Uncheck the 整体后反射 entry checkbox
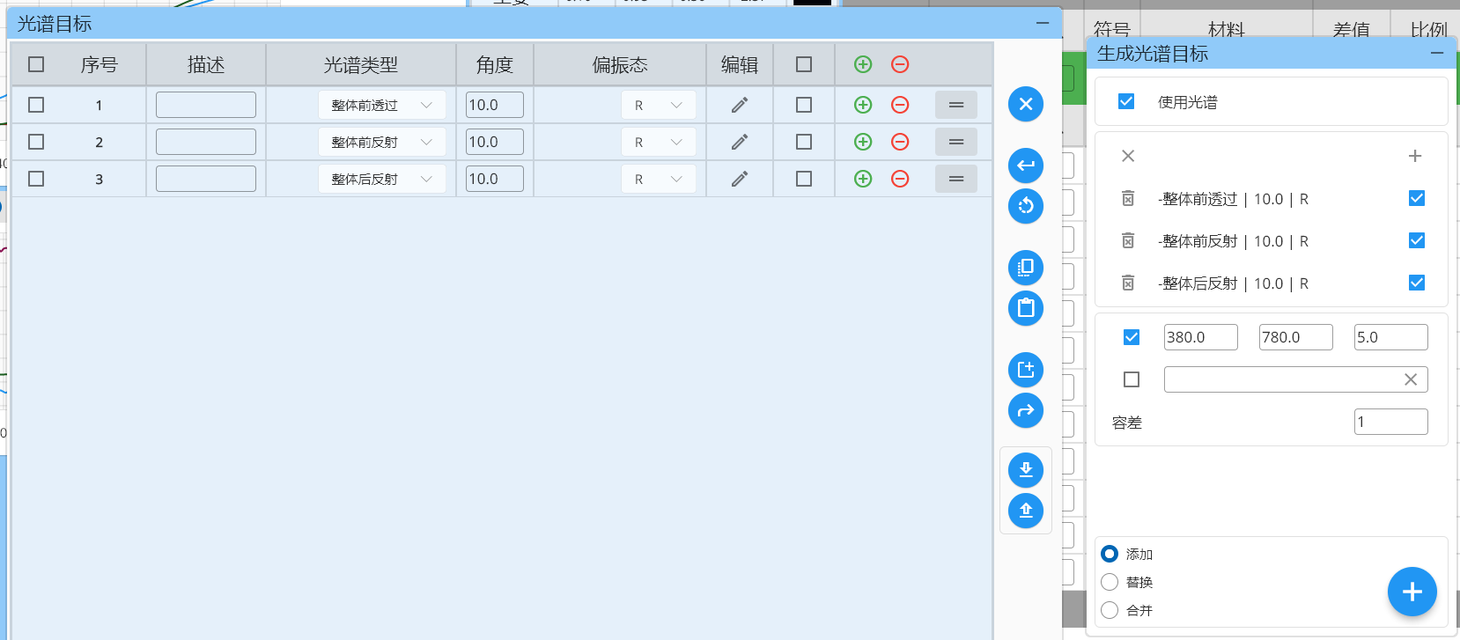 pyautogui.click(x=1417, y=283)
